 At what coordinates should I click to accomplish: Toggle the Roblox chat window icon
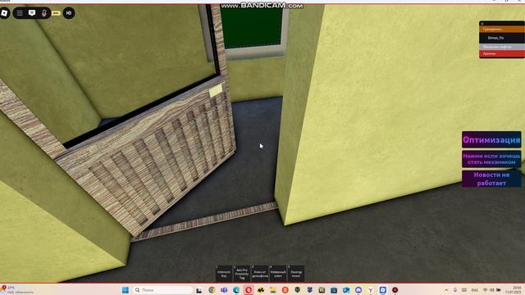(x=32, y=13)
